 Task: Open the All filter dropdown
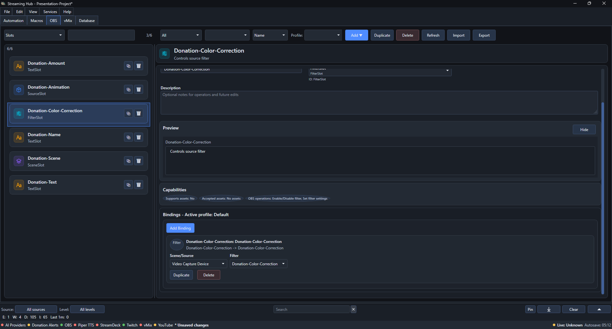click(181, 35)
